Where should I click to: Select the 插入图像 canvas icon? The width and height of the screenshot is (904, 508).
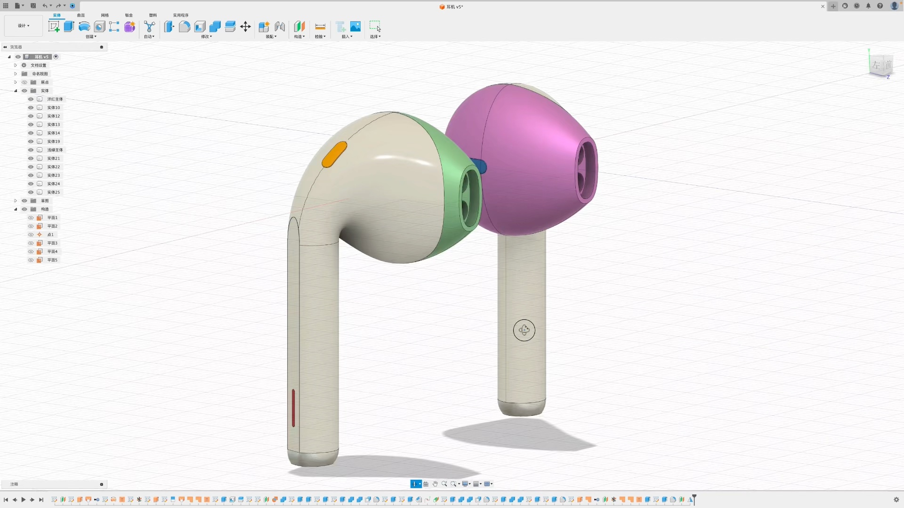355,26
